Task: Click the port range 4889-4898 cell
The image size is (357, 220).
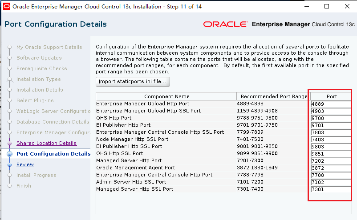Action: 250,104
